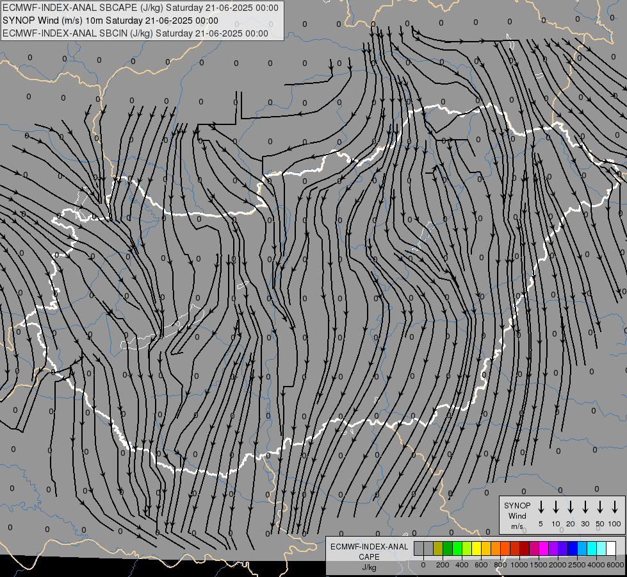627x577 pixels.
Task: Click the 100 value in wind legend
Action: [615, 524]
